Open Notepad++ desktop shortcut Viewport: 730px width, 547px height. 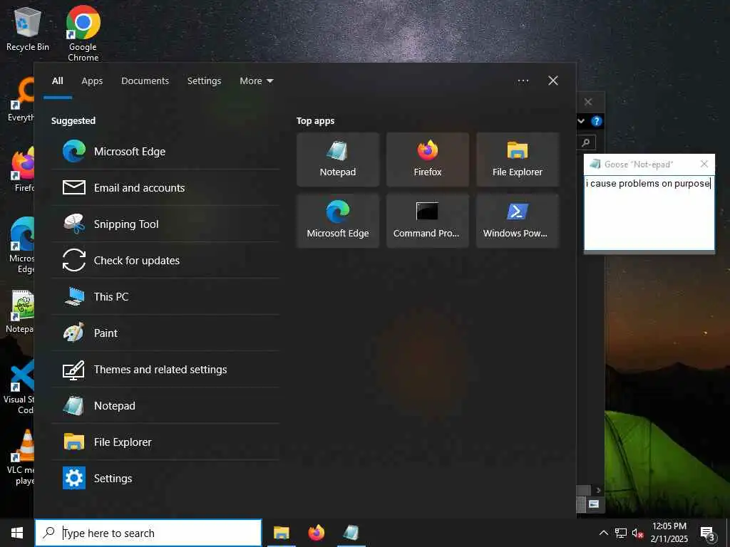point(19,311)
